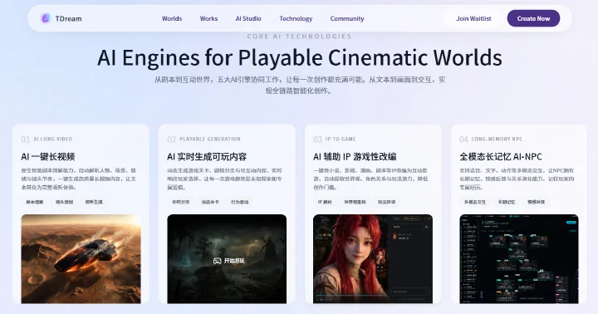Viewport: 598px width, 314px height.
Task: Select the Technology nav link
Action: (x=296, y=18)
